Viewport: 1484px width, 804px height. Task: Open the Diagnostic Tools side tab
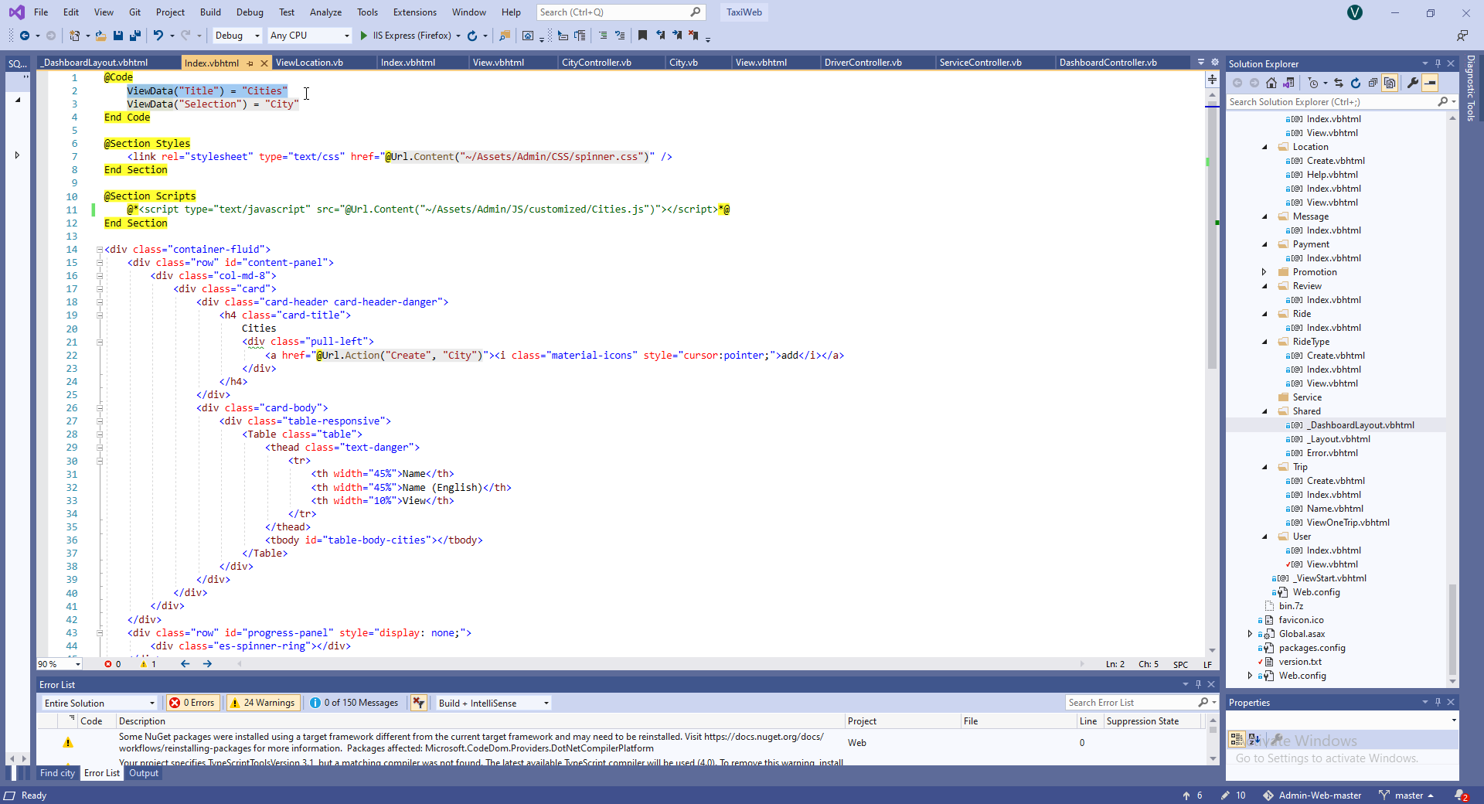tap(1471, 88)
